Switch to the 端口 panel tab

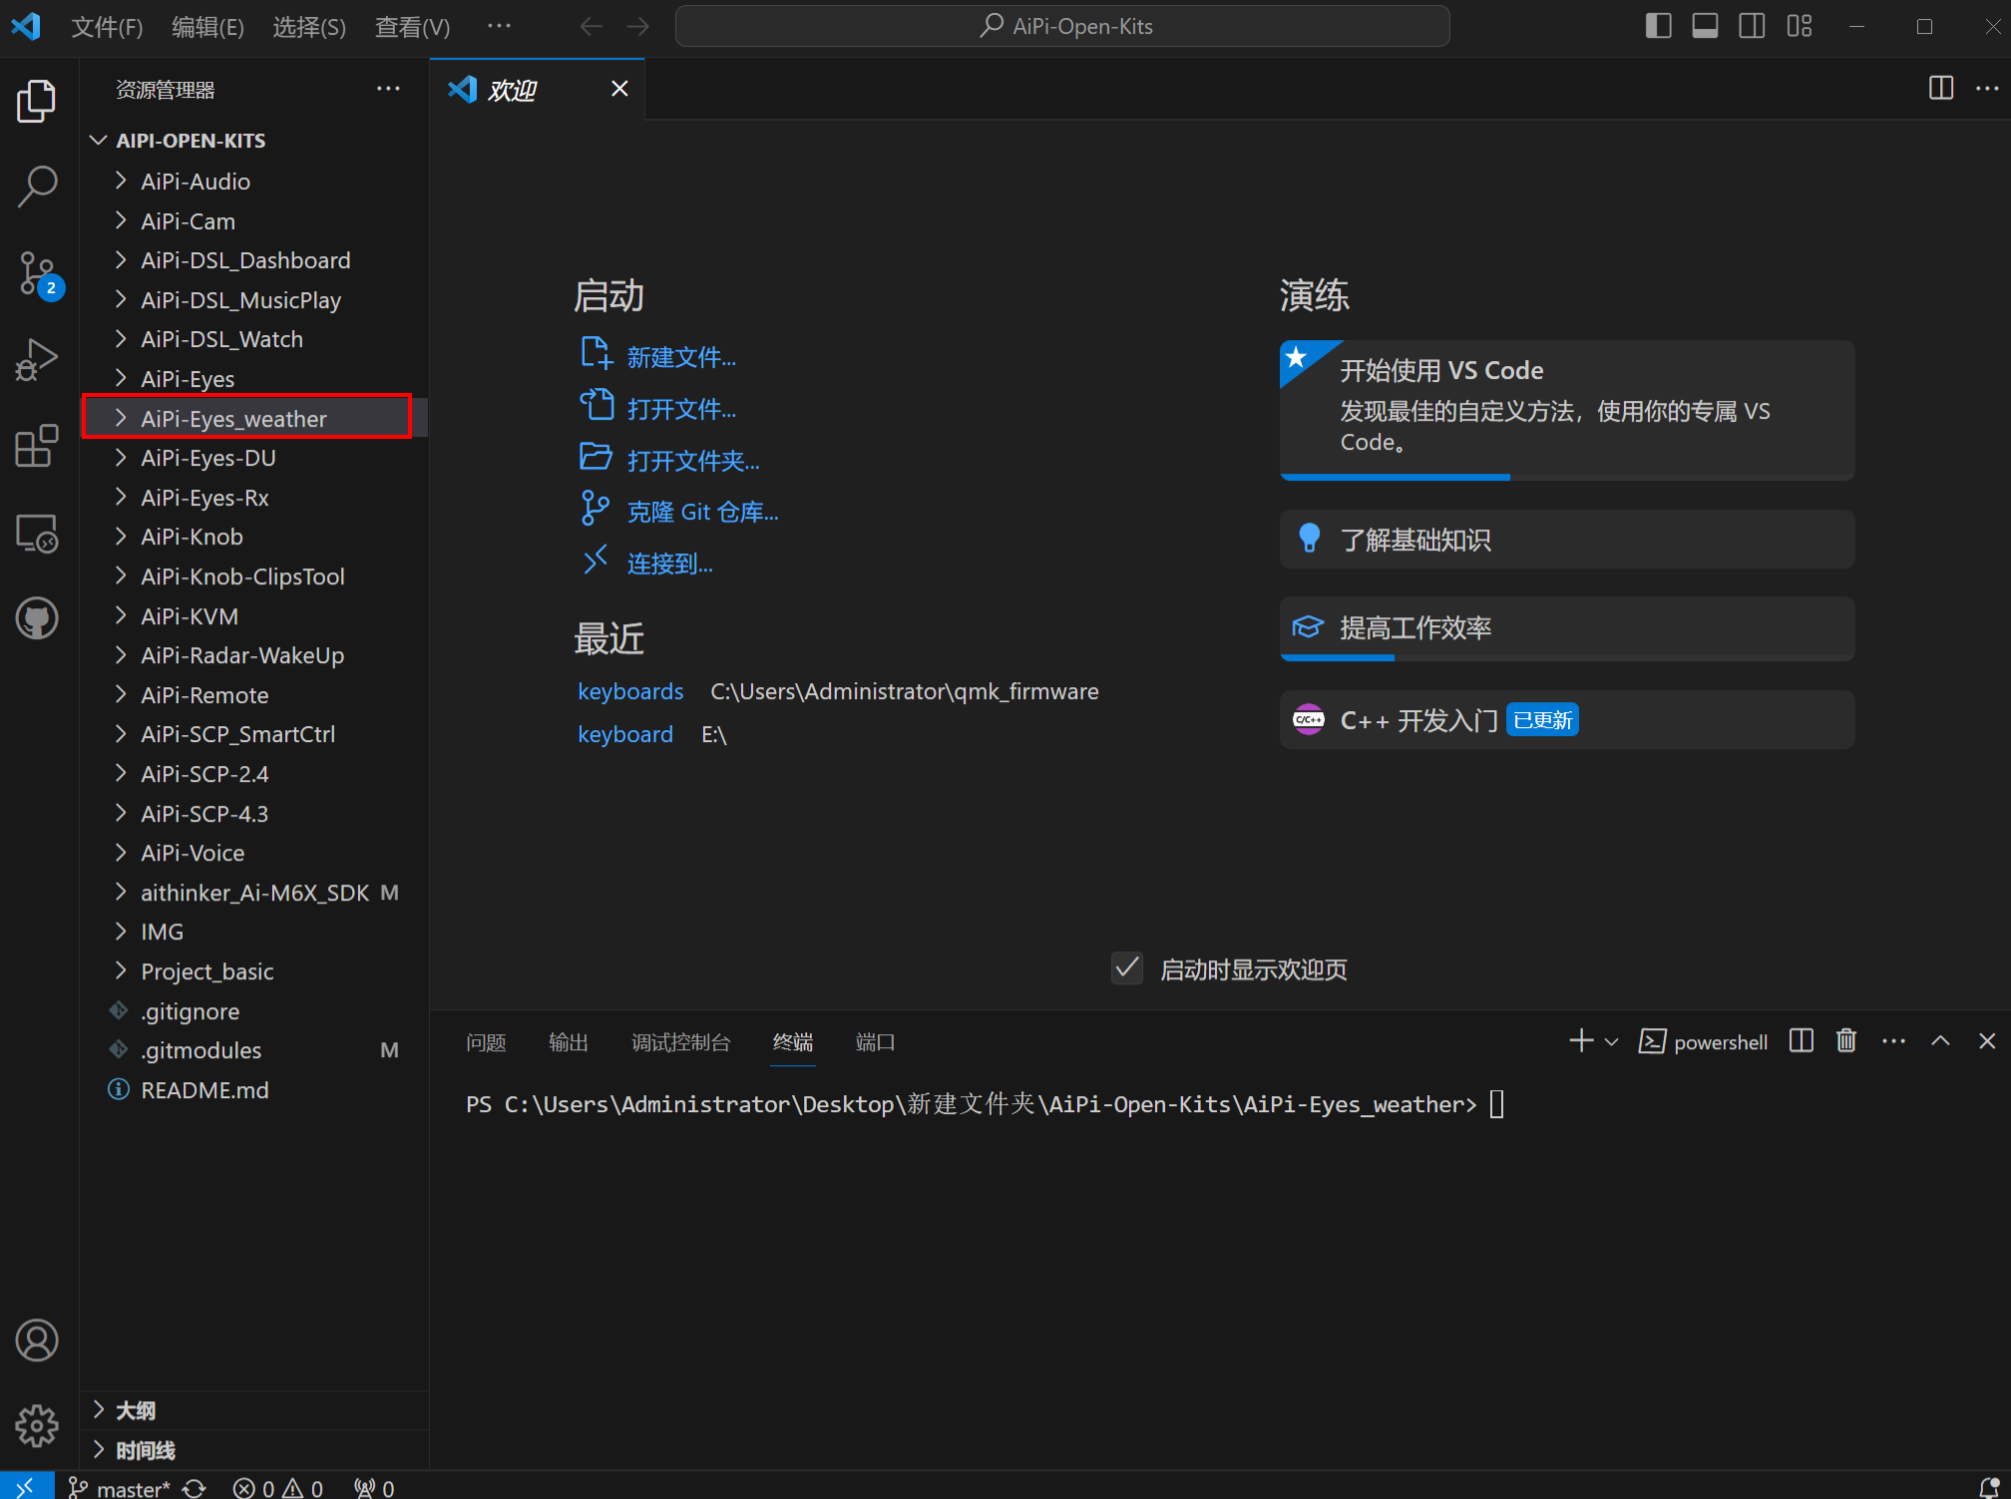coord(875,1042)
